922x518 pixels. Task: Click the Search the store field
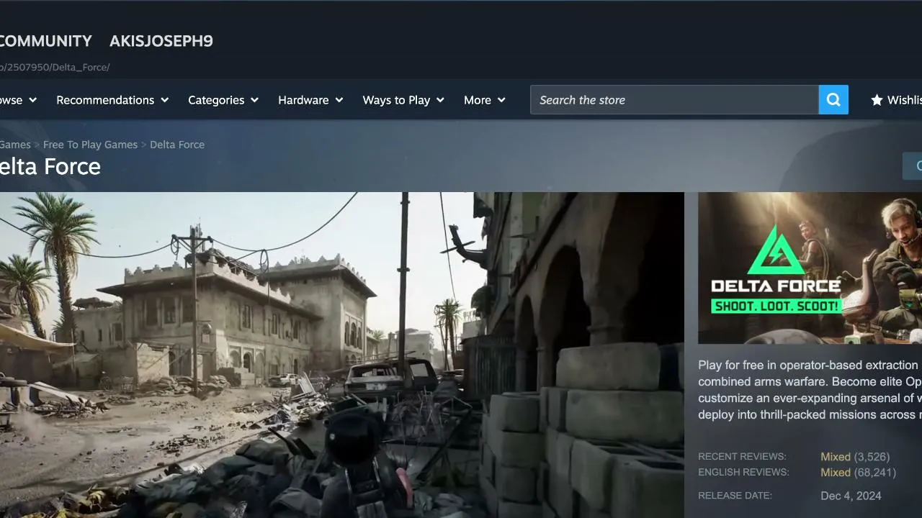click(x=674, y=100)
